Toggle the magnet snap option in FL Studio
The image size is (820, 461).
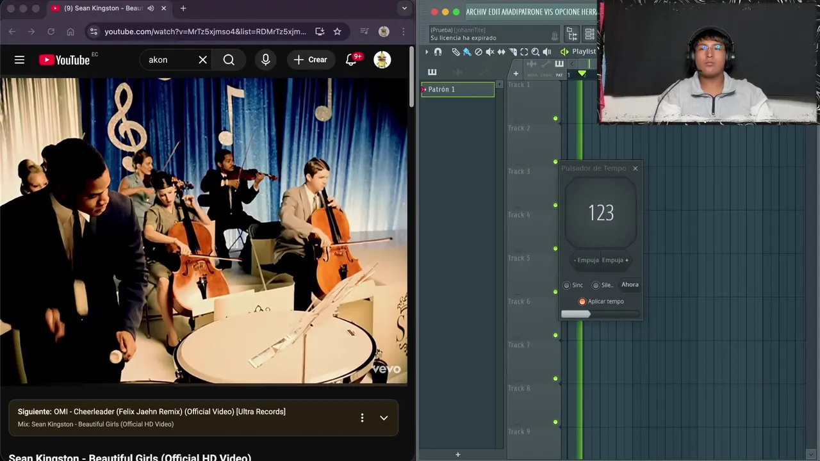click(438, 52)
